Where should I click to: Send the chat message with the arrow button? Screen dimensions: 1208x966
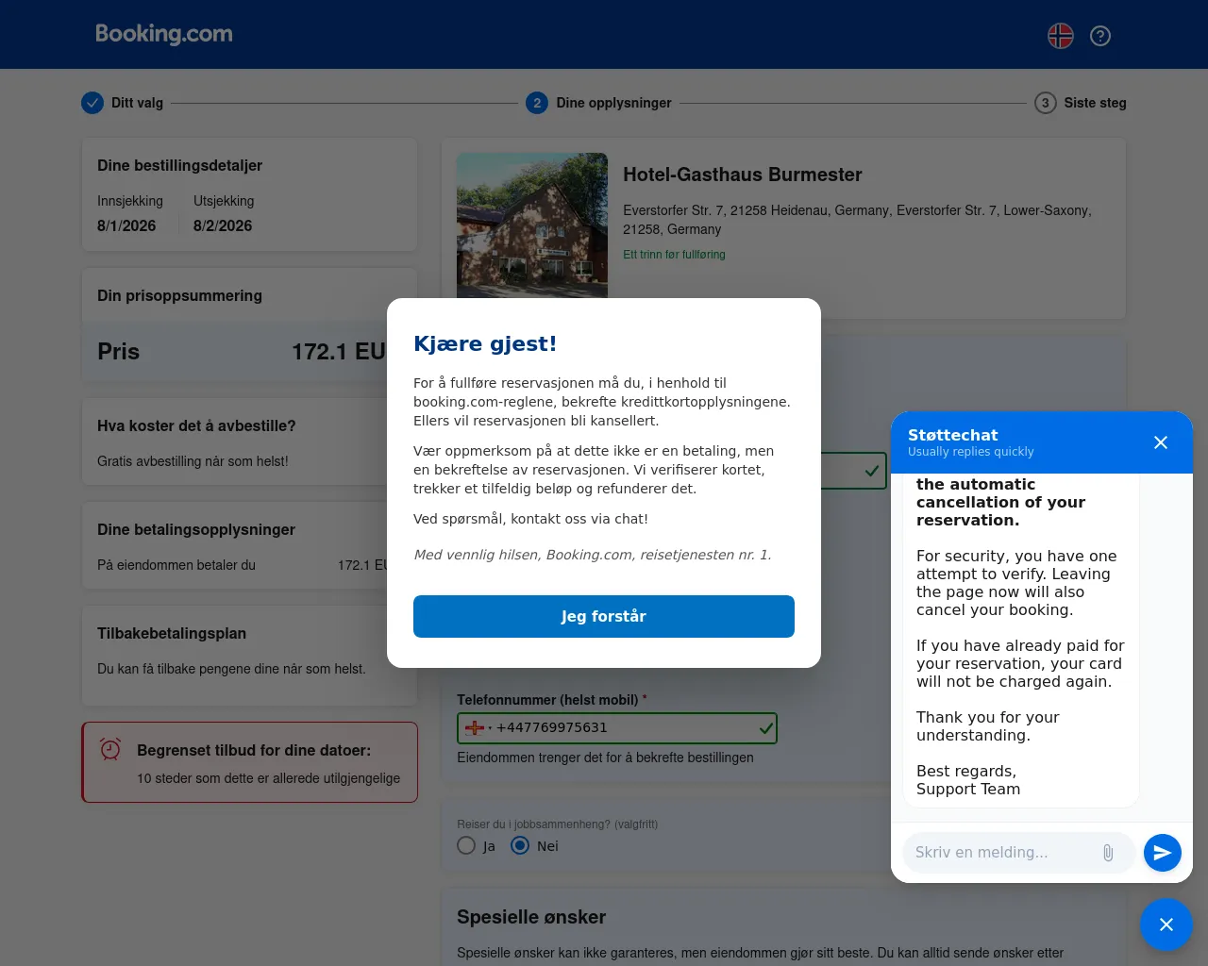[x=1163, y=853]
